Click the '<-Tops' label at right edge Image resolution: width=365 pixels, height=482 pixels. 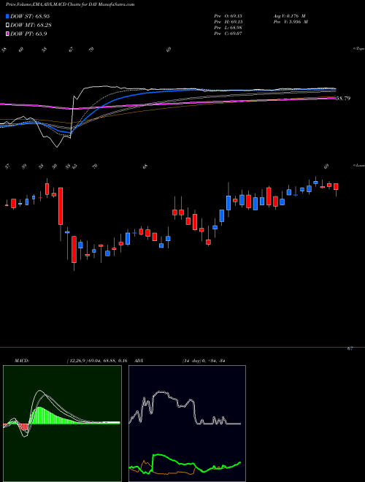tap(359, 49)
